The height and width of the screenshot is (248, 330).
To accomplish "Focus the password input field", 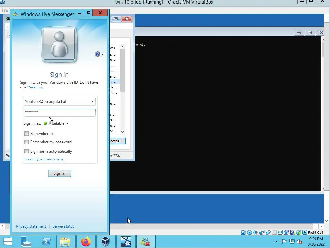I will point(60,113).
